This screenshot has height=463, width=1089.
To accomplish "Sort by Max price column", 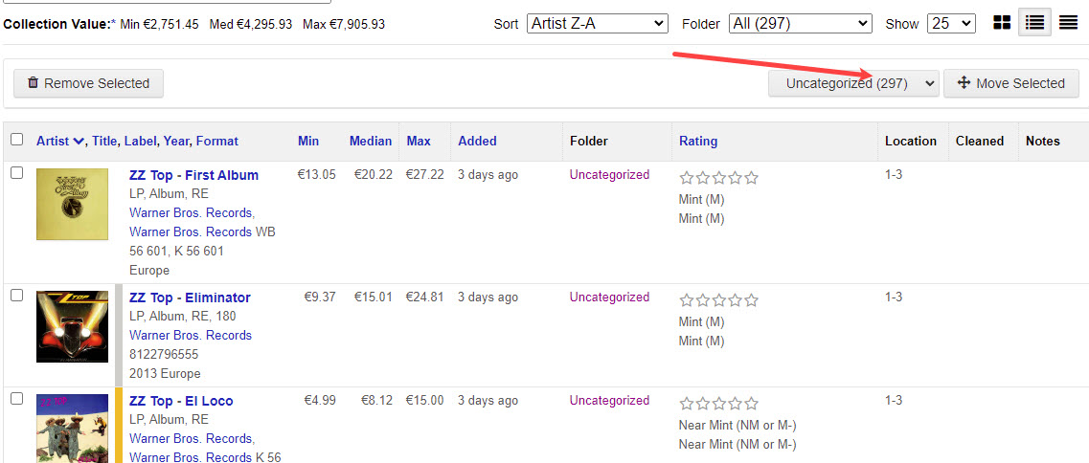I will 419,141.
